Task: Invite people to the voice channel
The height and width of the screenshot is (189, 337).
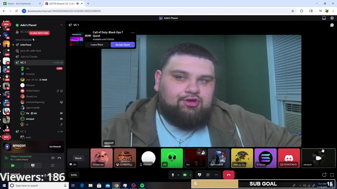Action: [x=74, y=175]
